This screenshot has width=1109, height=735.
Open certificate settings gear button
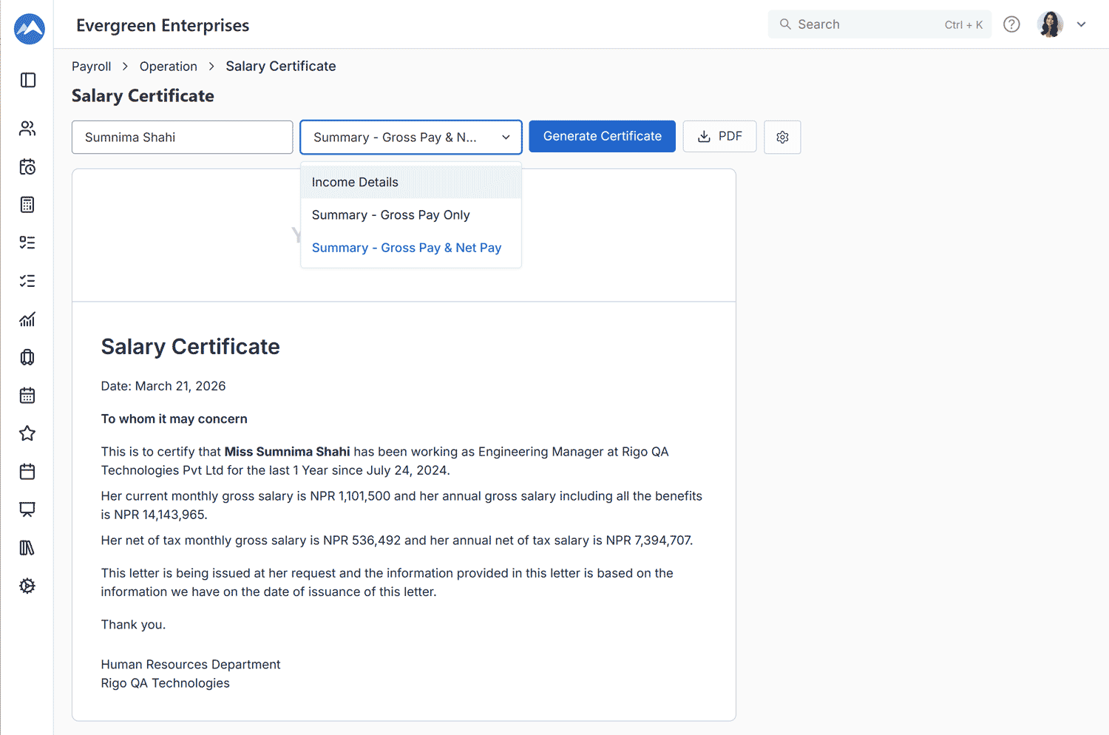782,137
